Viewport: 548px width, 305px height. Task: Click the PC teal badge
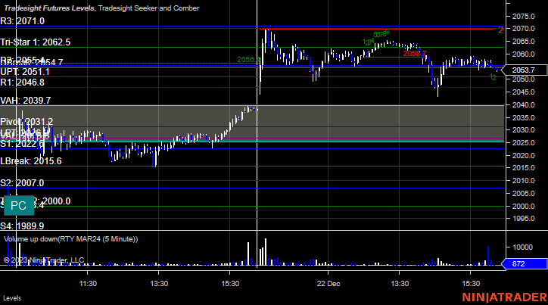pos(19,205)
